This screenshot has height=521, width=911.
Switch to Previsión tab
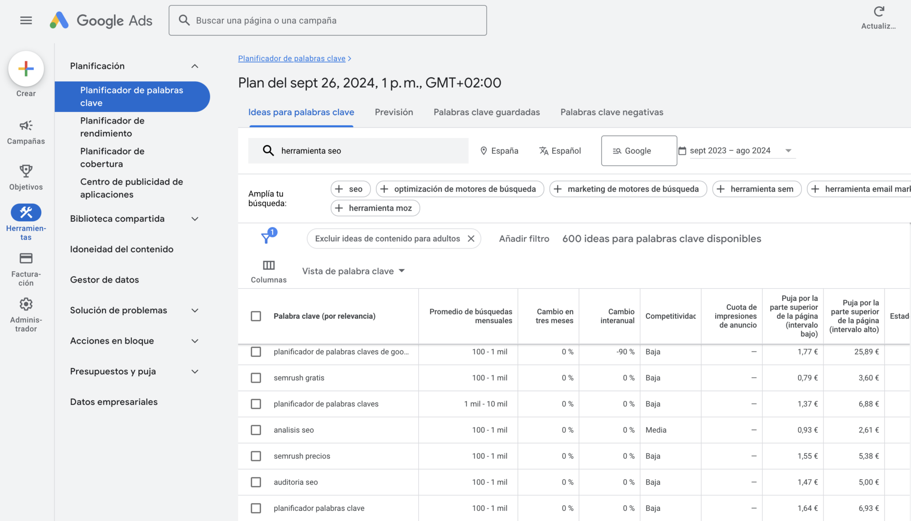tap(394, 112)
